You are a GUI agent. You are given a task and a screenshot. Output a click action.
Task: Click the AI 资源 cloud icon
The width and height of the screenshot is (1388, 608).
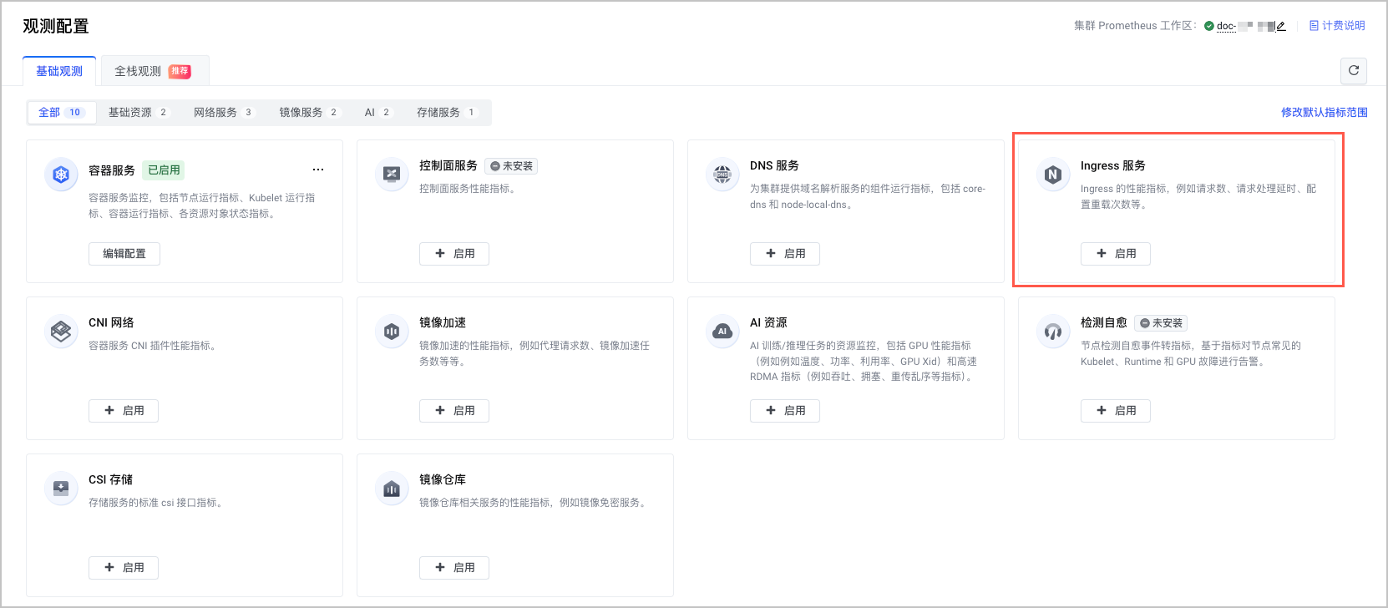[722, 331]
